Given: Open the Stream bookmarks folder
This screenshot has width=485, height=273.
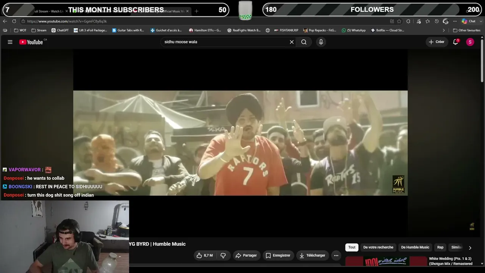Looking at the screenshot, I should [x=39, y=30].
